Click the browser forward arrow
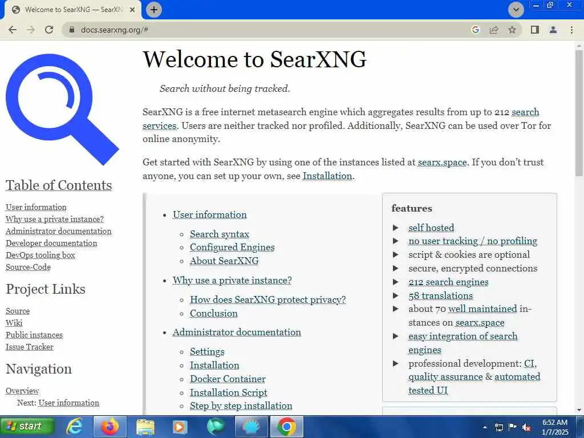Screen dimensions: 584x438 tap(31, 30)
